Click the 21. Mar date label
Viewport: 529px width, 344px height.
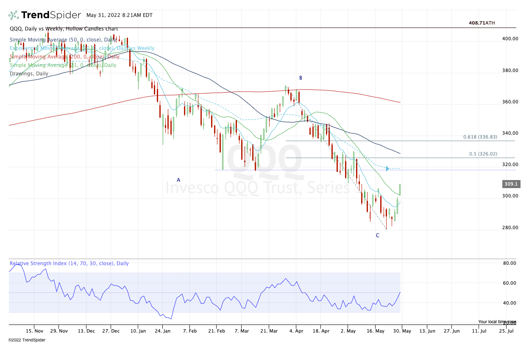pos(269,330)
